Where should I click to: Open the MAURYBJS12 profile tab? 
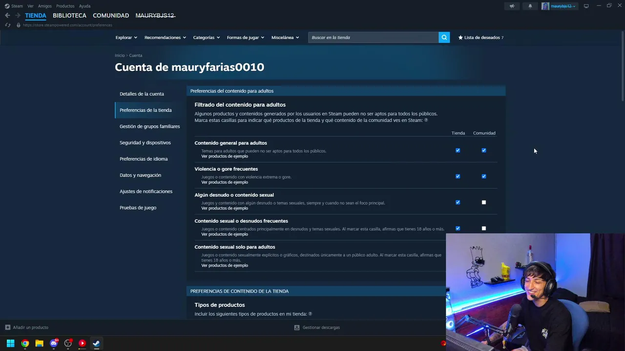click(x=155, y=16)
